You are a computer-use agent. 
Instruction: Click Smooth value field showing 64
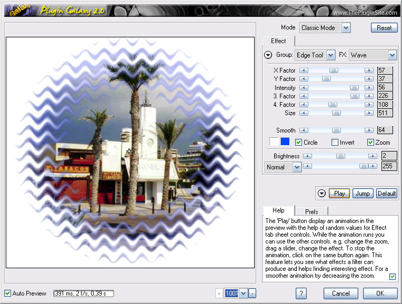point(385,130)
